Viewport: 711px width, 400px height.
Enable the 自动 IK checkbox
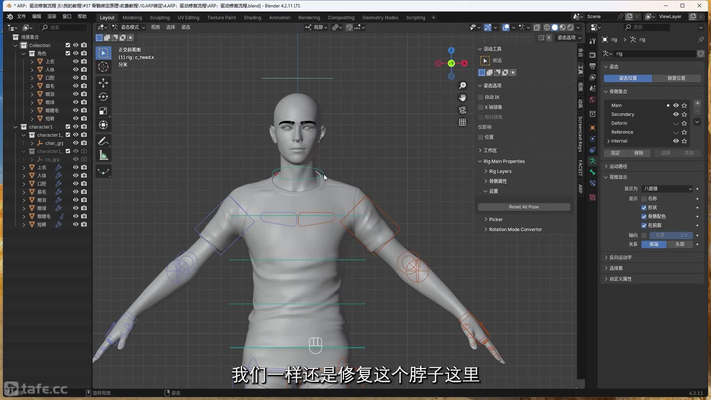(481, 97)
